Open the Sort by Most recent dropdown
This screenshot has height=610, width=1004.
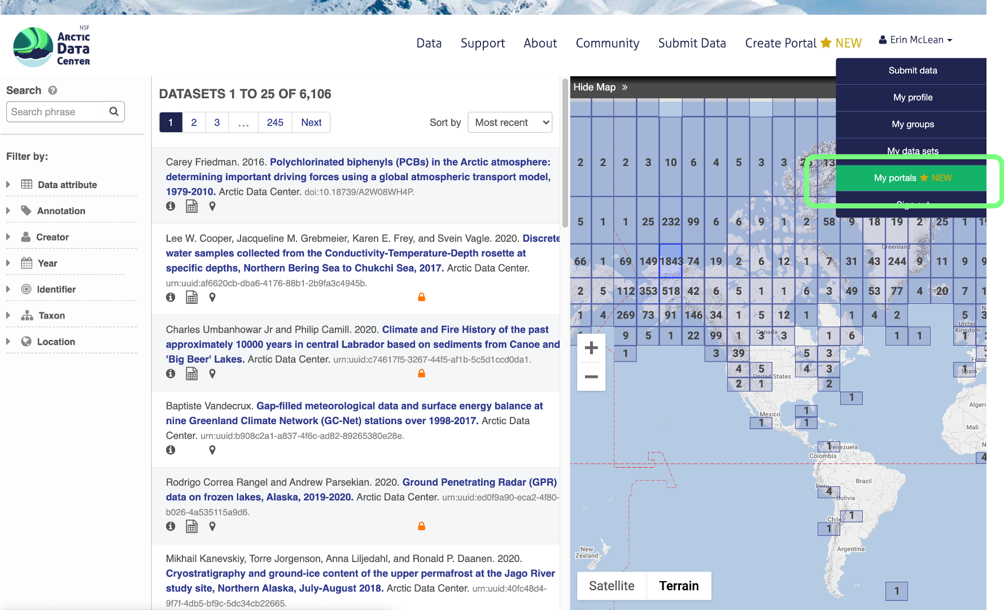click(x=510, y=123)
